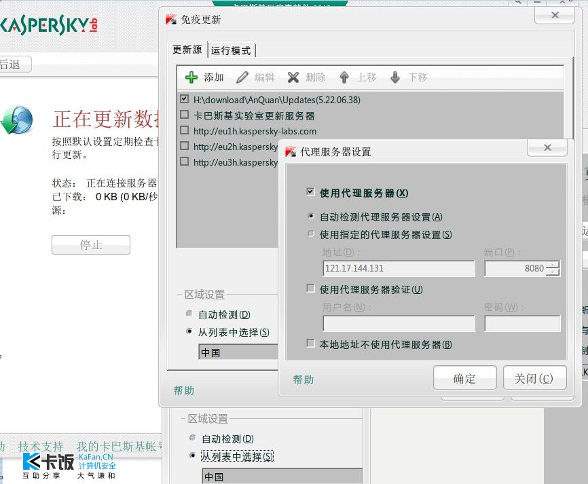Check the http://eu2h.kaspersky source checkbox
This screenshot has width=588, height=484.
[x=184, y=145]
